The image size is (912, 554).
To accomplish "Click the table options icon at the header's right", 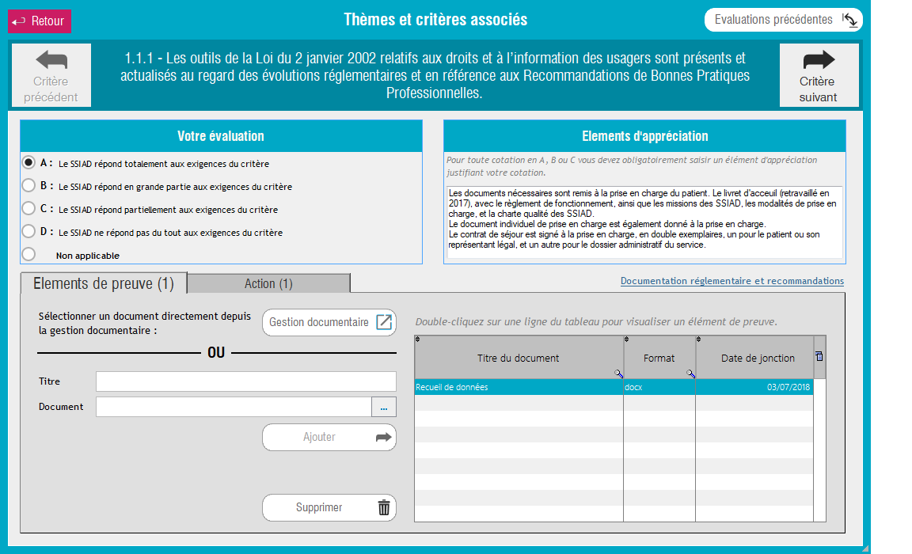I will (819, 356).
